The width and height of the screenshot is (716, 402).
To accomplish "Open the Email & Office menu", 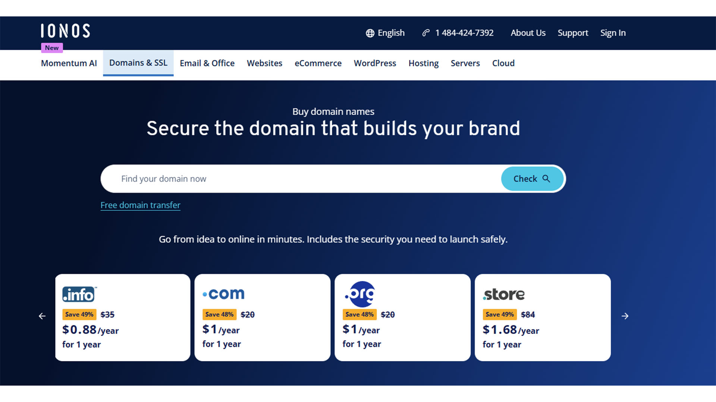I will point(207,63).
